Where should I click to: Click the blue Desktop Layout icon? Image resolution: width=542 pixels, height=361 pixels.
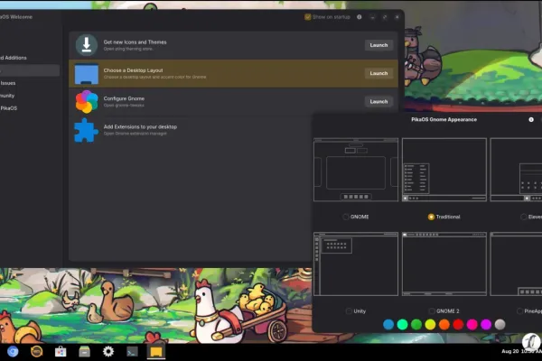87,74
